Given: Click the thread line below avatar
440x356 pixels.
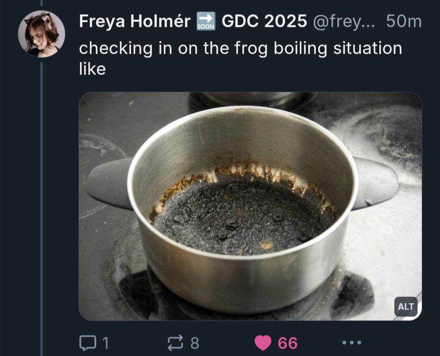Looking at the screenshot, I should [42, 209].
